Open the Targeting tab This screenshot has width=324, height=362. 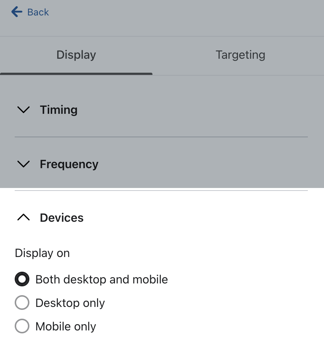tap(240, 55)
